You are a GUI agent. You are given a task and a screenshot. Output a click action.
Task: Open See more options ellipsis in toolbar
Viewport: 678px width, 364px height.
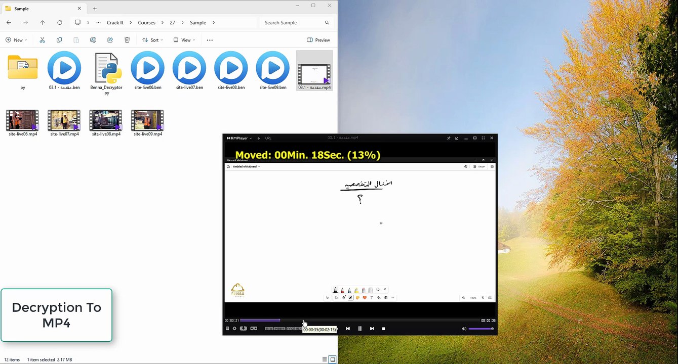click(x=210, y=40)
